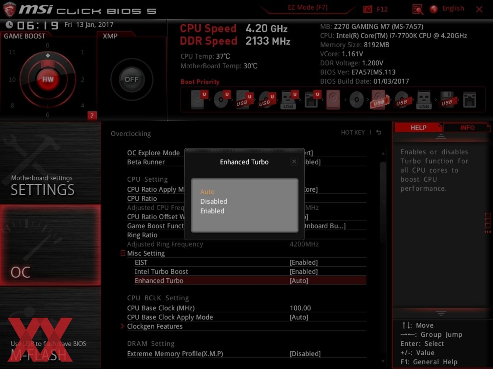The height and width of the screenshot is (369, 493).
Task: Click the CPU Base Clock 100.00 field
Action: (300, 308)
